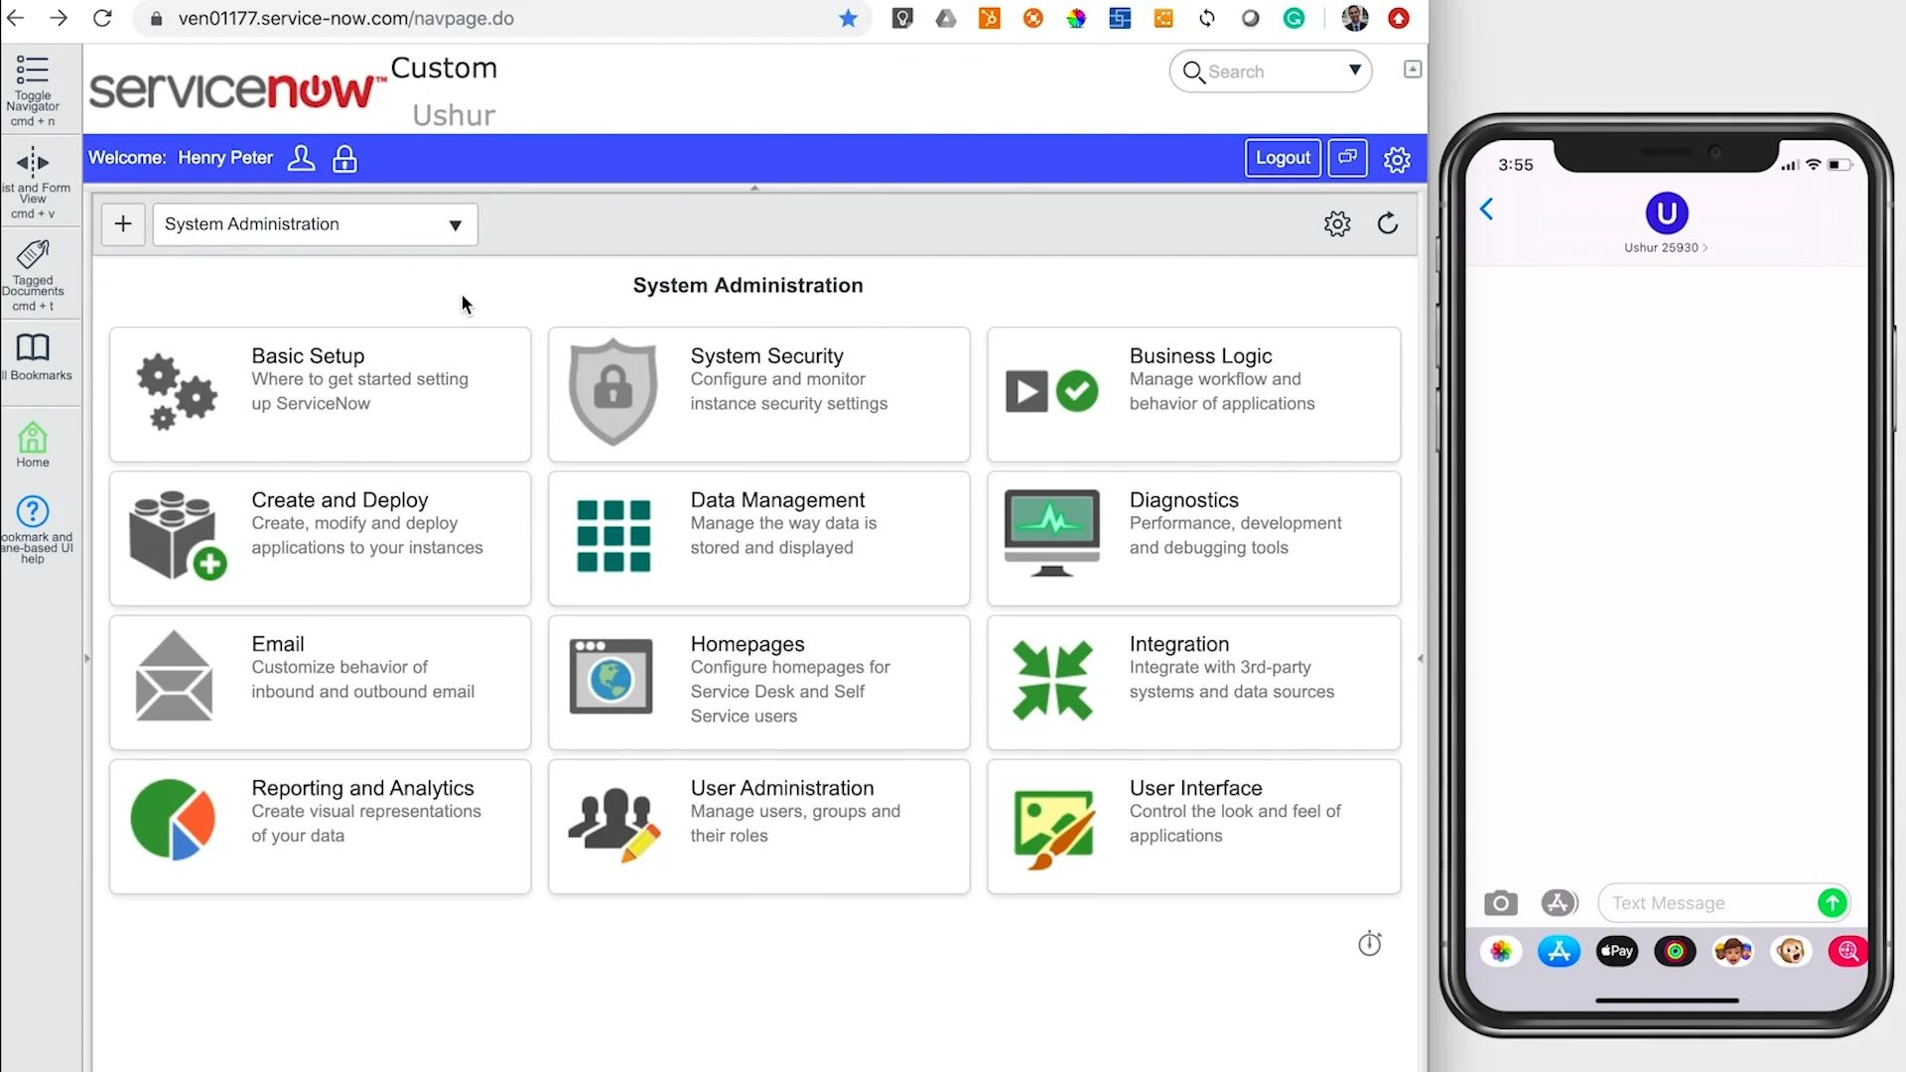
Task: Open the Email card title
Action: click(278, 643)
